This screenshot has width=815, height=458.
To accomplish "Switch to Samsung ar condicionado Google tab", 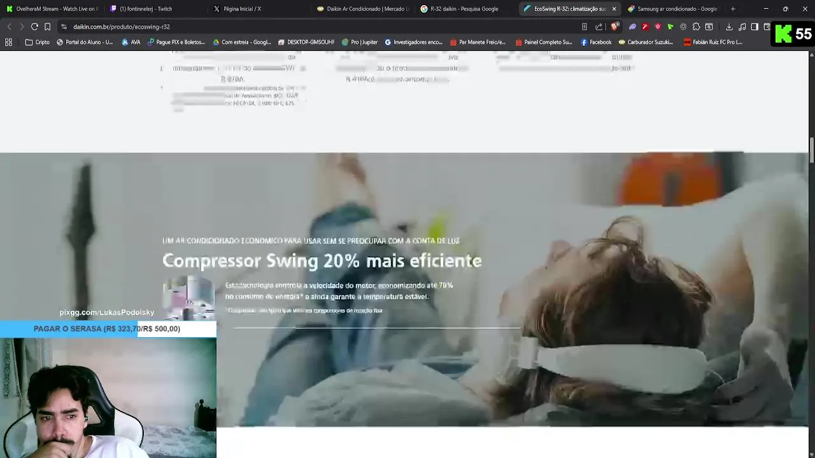I will [673, 9].
